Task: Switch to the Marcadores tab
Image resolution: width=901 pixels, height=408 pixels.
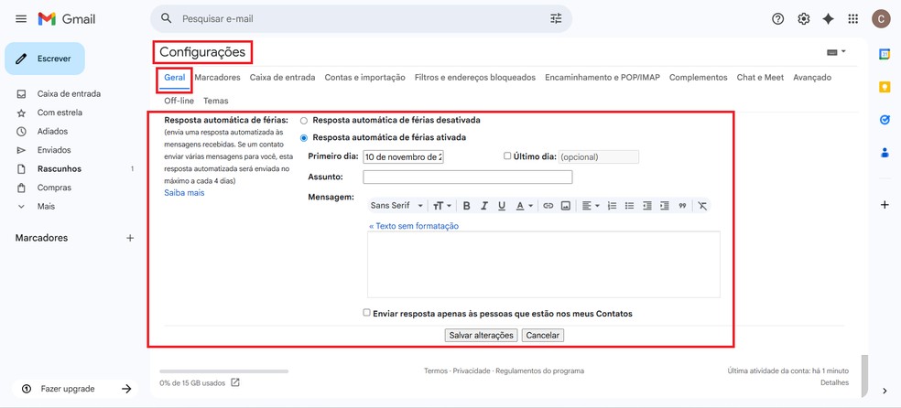Action: click(217, 78)
